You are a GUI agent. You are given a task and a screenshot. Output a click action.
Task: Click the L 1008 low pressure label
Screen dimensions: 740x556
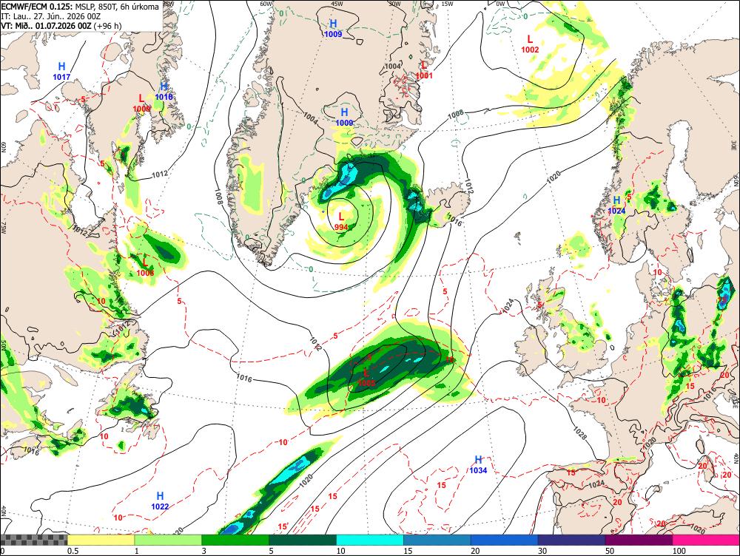point(145,267)
